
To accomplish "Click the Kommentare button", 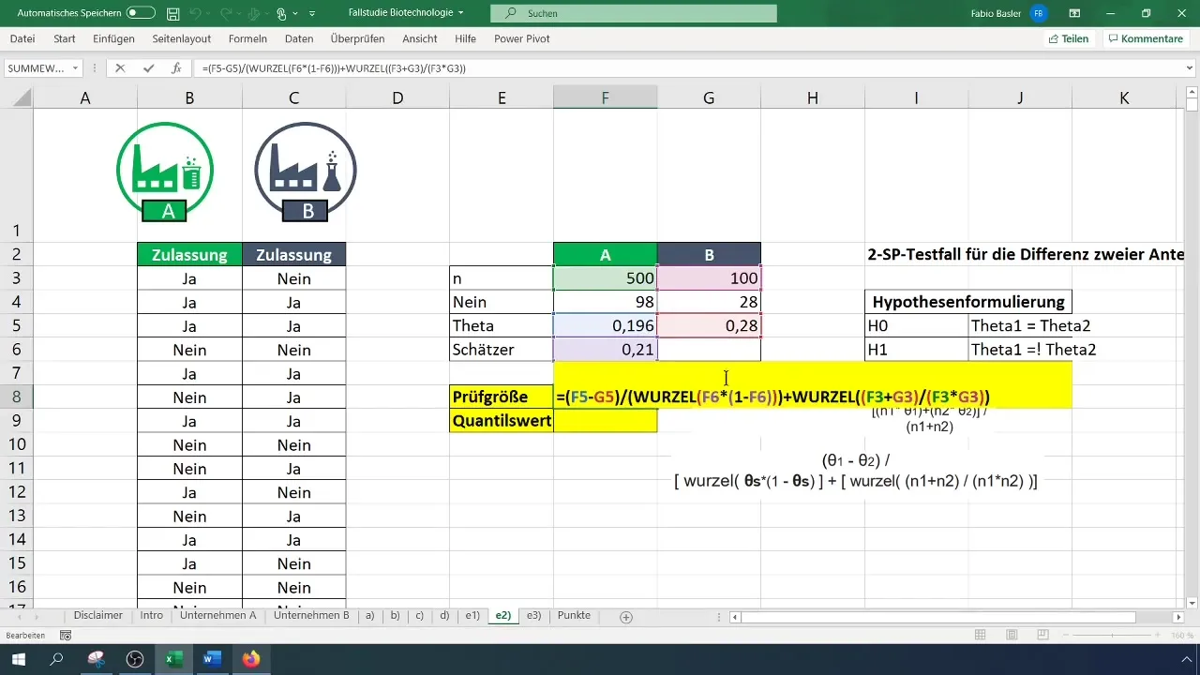I will click(x=1145, y=38).
